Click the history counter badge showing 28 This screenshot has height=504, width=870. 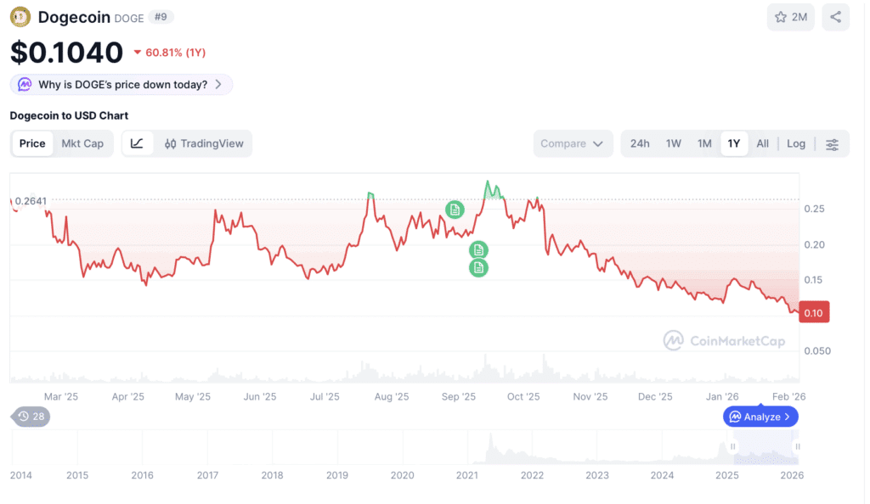31,417
